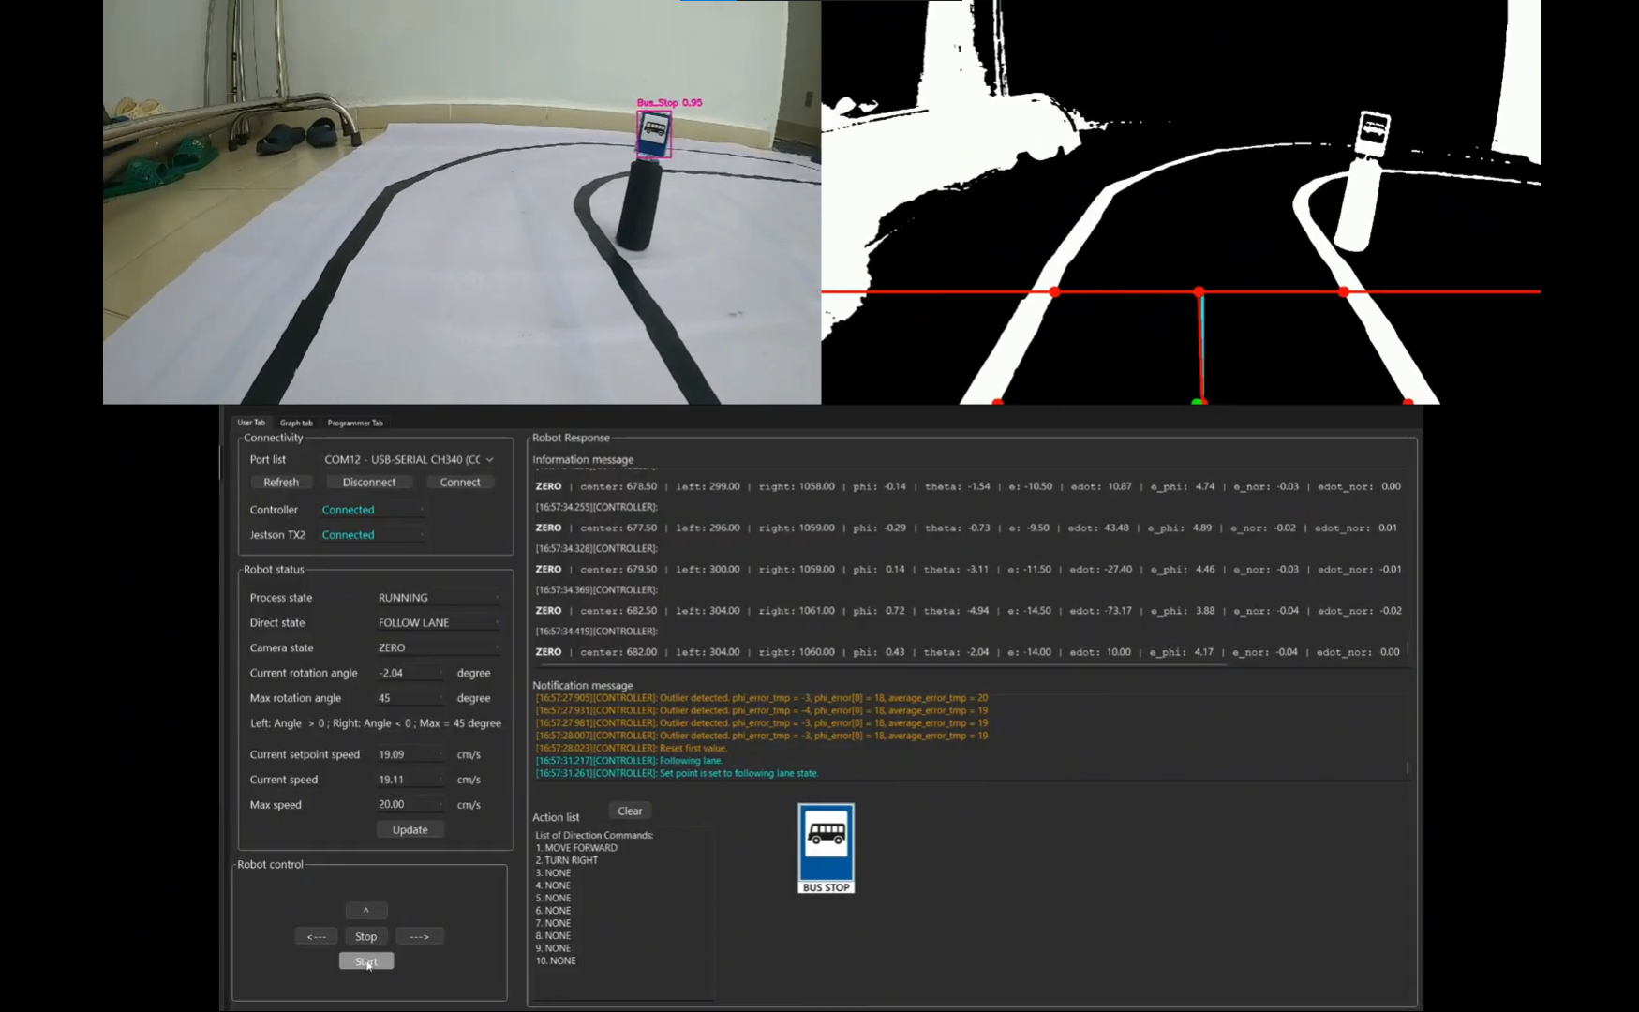Image resolution: width=1639 pixels, height=1012 pixels.
Task: Click the Bus Stop sign image
Action: click(826, 848)
